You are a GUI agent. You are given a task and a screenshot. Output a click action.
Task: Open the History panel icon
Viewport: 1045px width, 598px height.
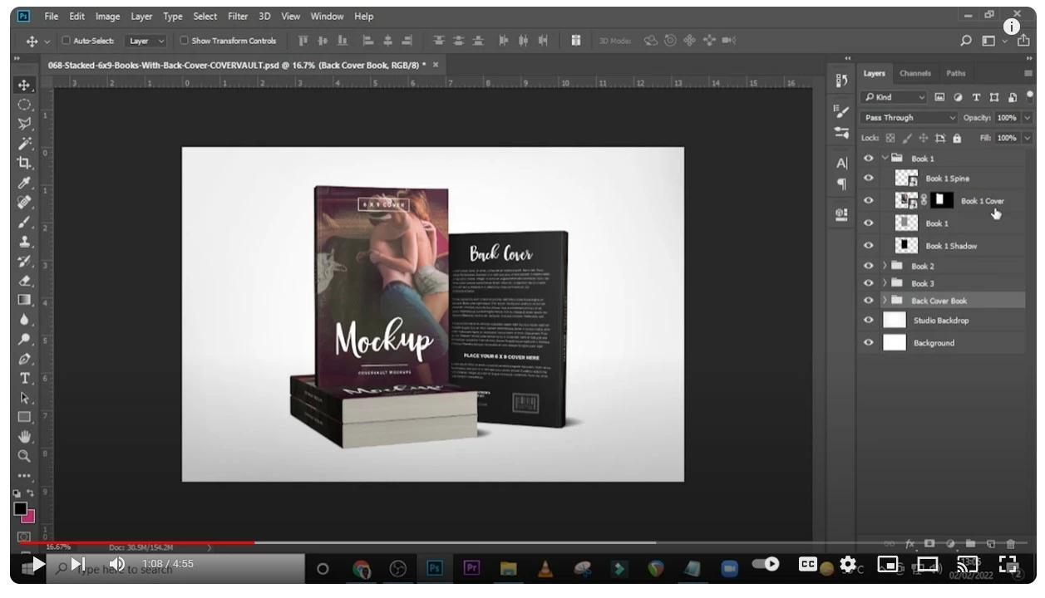tap(841, 80)
